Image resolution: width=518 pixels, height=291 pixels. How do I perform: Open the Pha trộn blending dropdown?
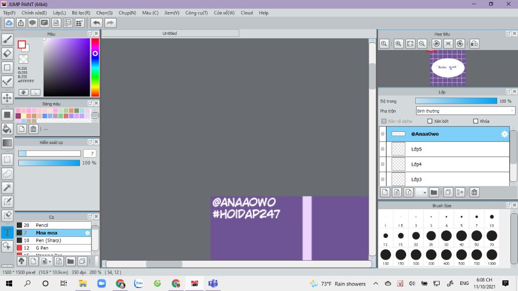[x=465, y=111]
